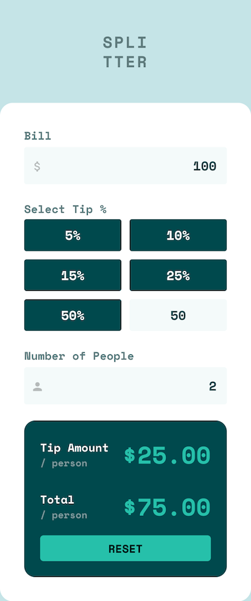The image size is (251, 601).
Task: Click the Select Tip % label
Action: click(x=66, y=209)
